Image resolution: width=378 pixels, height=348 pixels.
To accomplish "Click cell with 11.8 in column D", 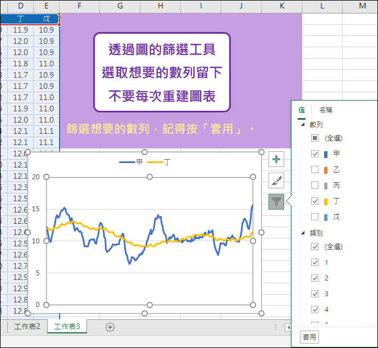I will pyautogui.click(x=20, y=64).
